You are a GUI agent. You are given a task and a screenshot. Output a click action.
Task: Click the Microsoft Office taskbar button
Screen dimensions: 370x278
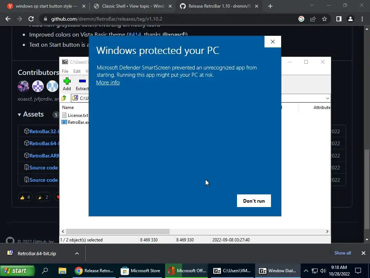[187, 271]
